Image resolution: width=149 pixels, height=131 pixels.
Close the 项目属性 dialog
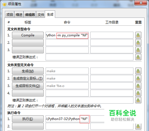click(x=141, y=3)
